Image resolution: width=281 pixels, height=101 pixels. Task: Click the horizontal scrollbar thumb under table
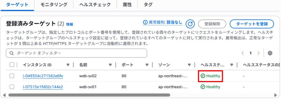point(89,95)
